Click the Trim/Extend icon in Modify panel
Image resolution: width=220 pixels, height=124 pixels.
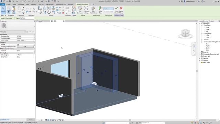click(54, 12)
